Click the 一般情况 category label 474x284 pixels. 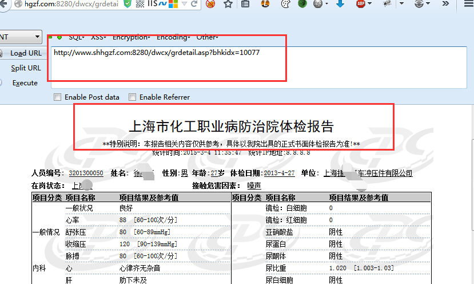[46, 232]
